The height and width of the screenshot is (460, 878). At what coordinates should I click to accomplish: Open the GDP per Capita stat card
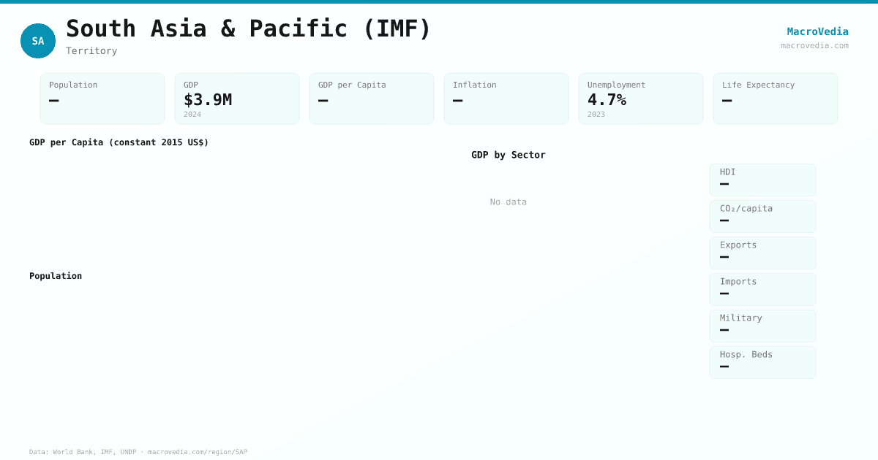click(x=372, y=99)
